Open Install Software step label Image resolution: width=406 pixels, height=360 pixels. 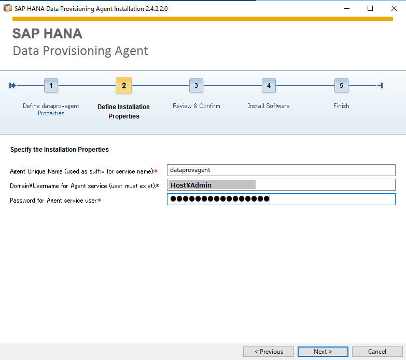[x=269, y=106]
